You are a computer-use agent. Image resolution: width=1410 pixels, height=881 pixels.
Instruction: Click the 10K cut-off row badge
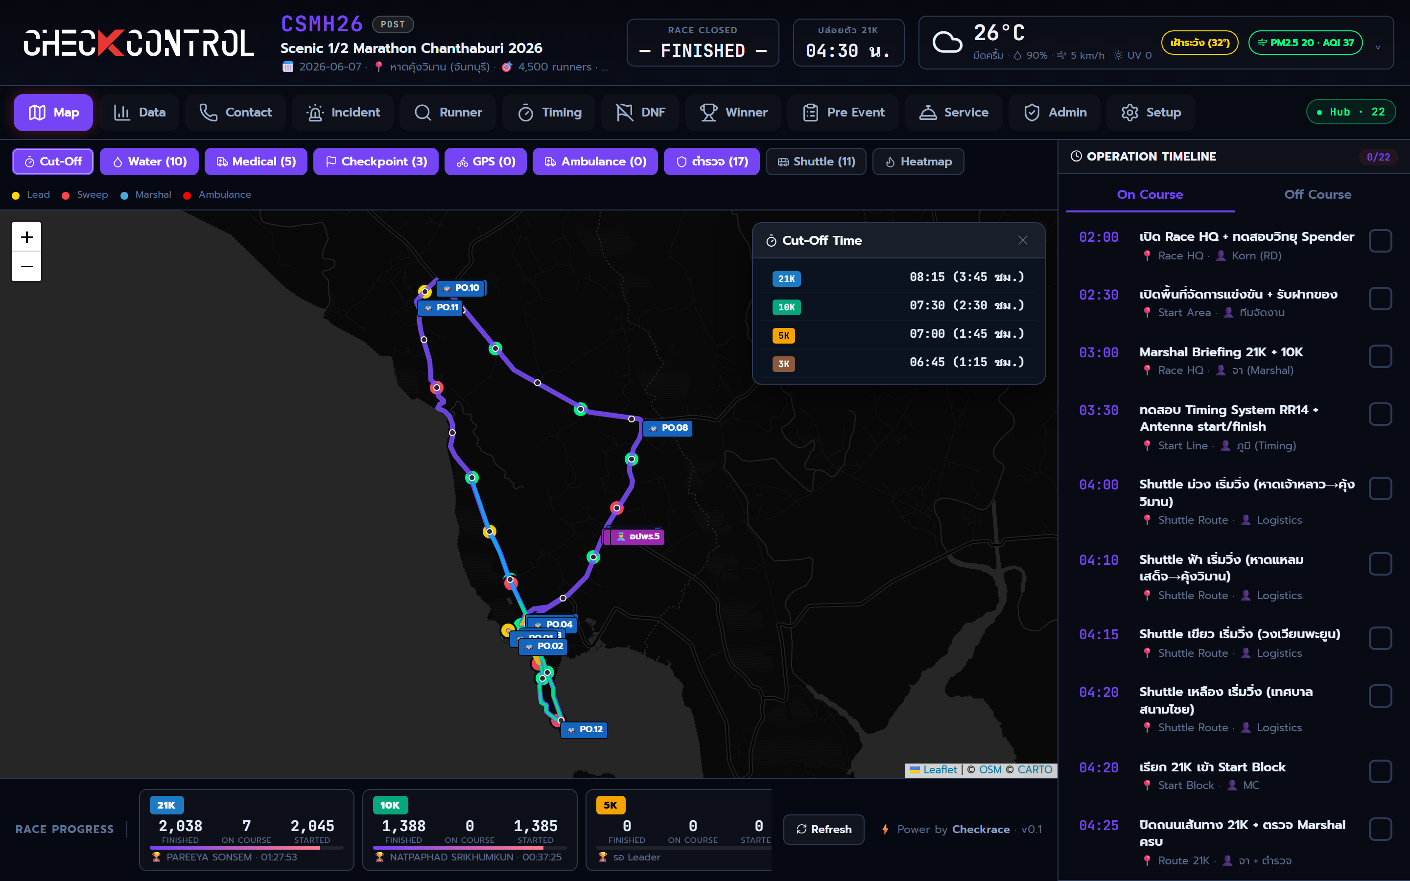pos(786,307)
